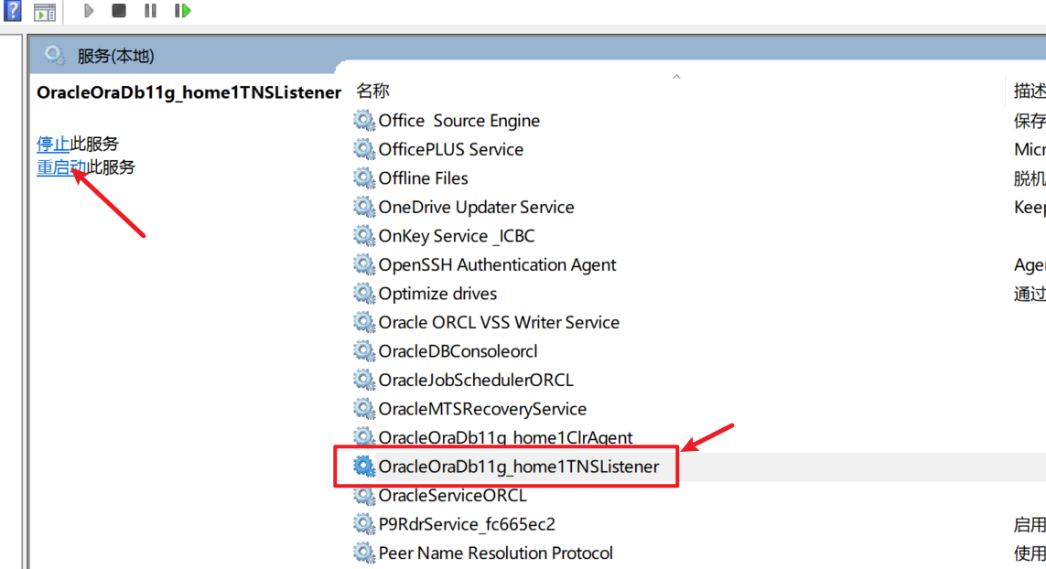Click the gear icon beside Office Source Engine
The image size is (1046, 569).
pyautogui.click(x=363, y=121)
